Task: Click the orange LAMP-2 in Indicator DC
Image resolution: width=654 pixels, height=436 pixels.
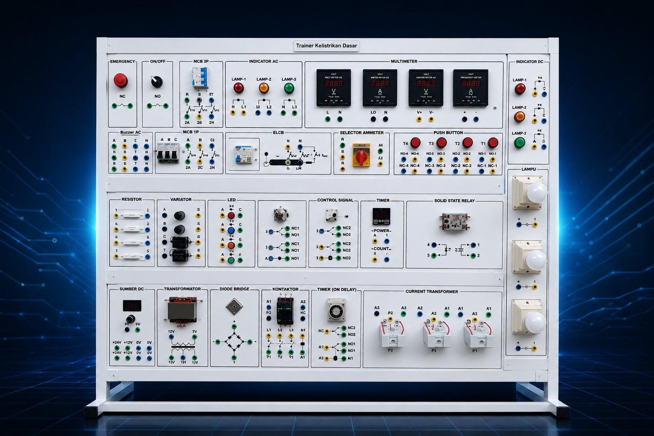Action: click(x=519, y=116)
